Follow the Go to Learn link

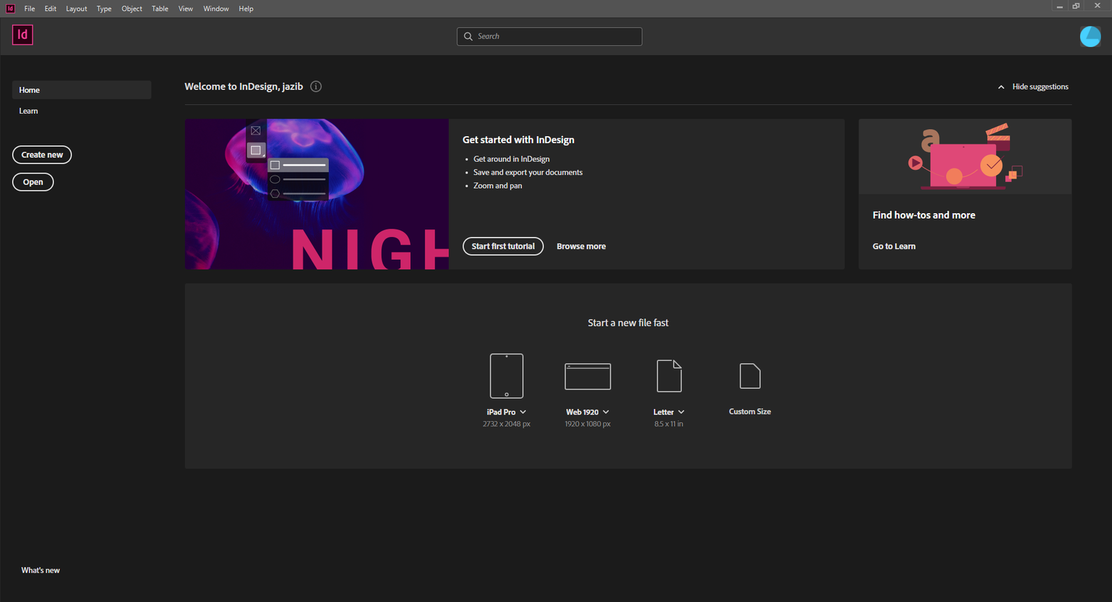coord(894,246)
